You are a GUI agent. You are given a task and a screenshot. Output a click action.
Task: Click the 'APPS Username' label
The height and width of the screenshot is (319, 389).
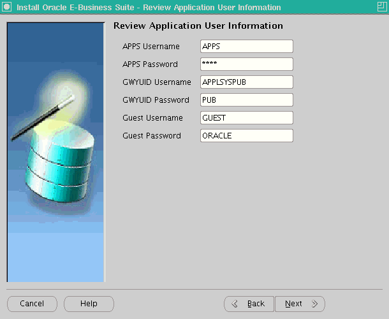(151, 47)
